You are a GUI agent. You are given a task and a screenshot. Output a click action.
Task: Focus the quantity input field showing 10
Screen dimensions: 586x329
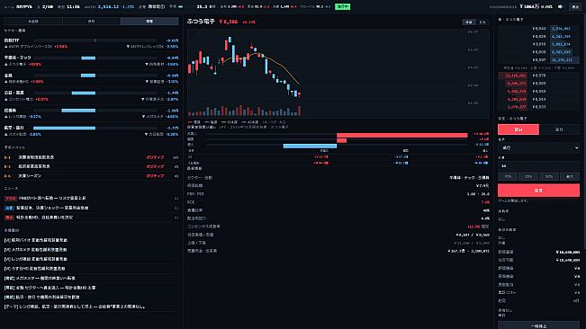click(538, 165)
